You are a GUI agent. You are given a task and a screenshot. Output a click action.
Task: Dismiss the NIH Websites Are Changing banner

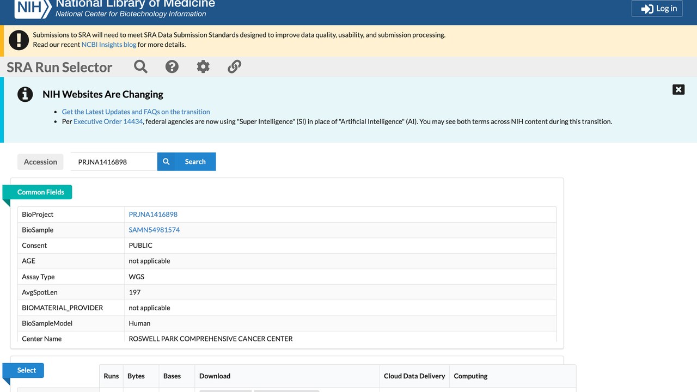tap(678, 90)
